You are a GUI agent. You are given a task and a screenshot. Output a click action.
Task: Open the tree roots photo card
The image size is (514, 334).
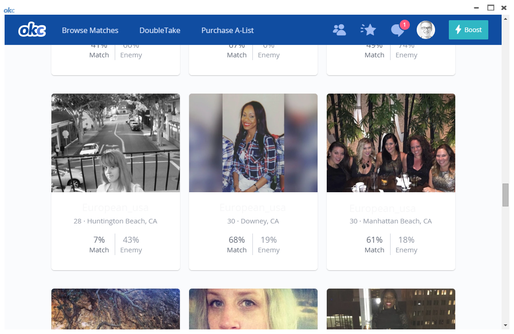pyautogui.click(x=116, y=309)
